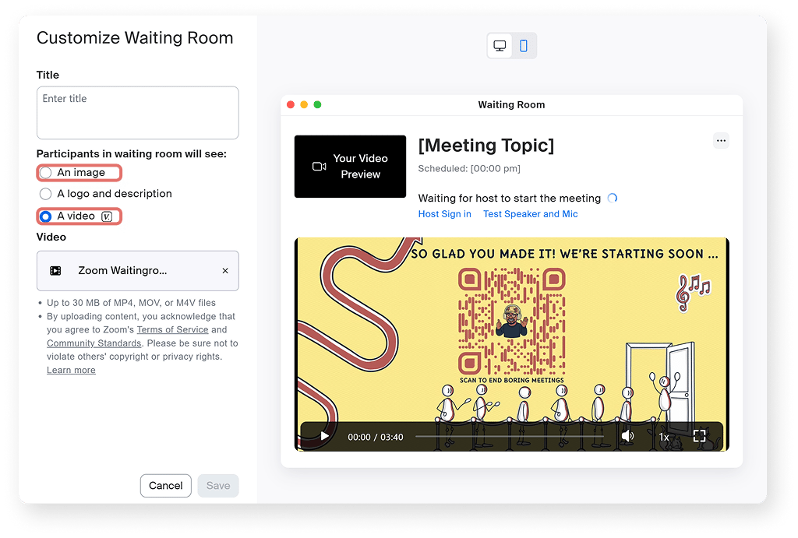Image resolution: width=798 pixels, height=538 pixels.
Task: Change the 1x playback speed
Action: (664, 437)
